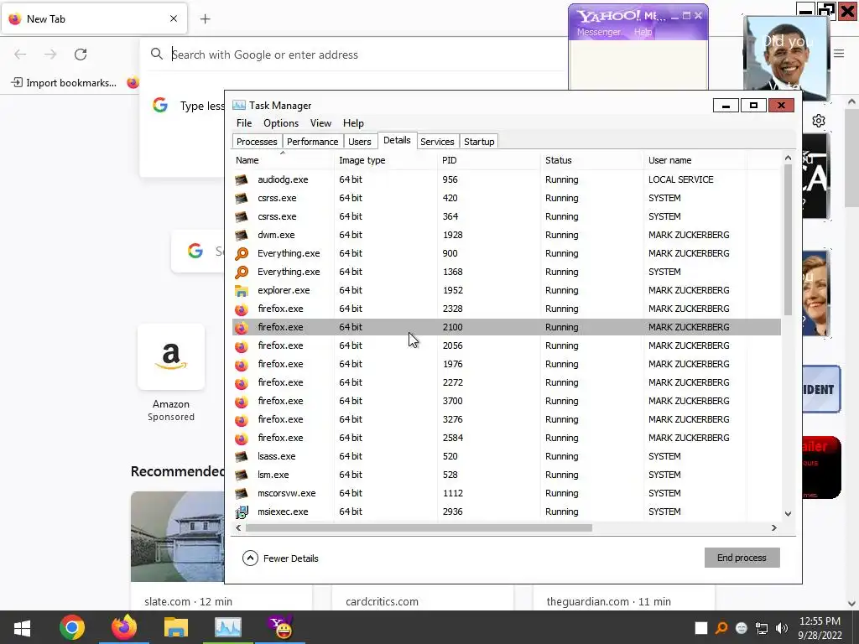Sort by the Image type column header
Image resolution: width=859 pixels, height=644 pixels.
coord(386,160)
